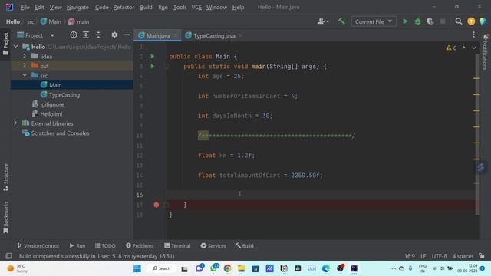Collapse the Hello project root
Viewport: 491px width, 276px height.
15,47
